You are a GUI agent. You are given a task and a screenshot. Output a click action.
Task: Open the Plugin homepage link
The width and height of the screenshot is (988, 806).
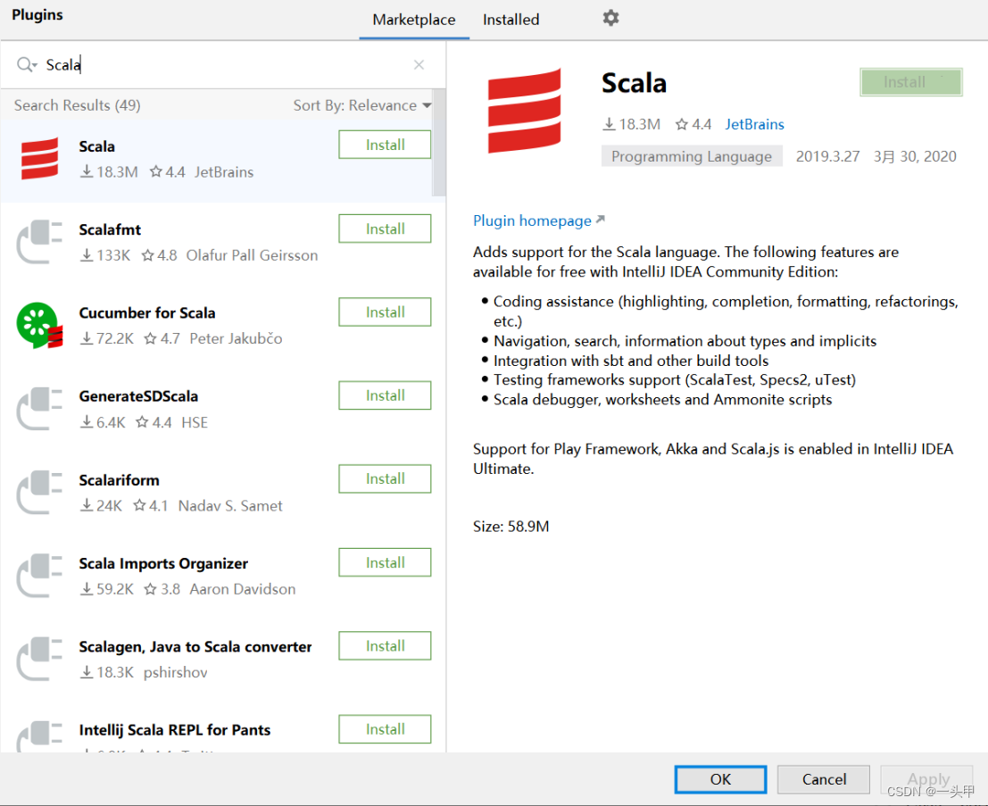(x=533, y=220)
